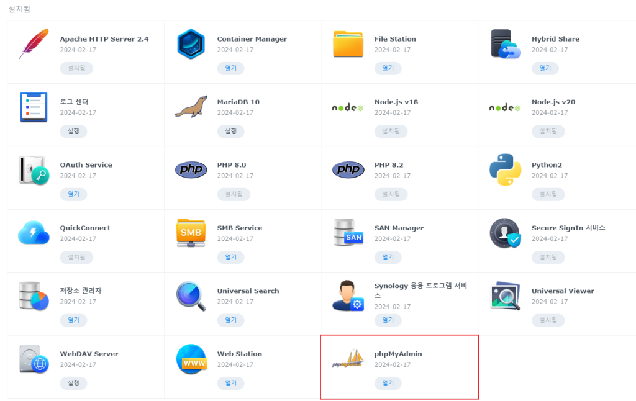Select the "Universal Viewer" package name
Viewport: 636px width, 401px height.
pyautogui.click(x=563, y=291)
